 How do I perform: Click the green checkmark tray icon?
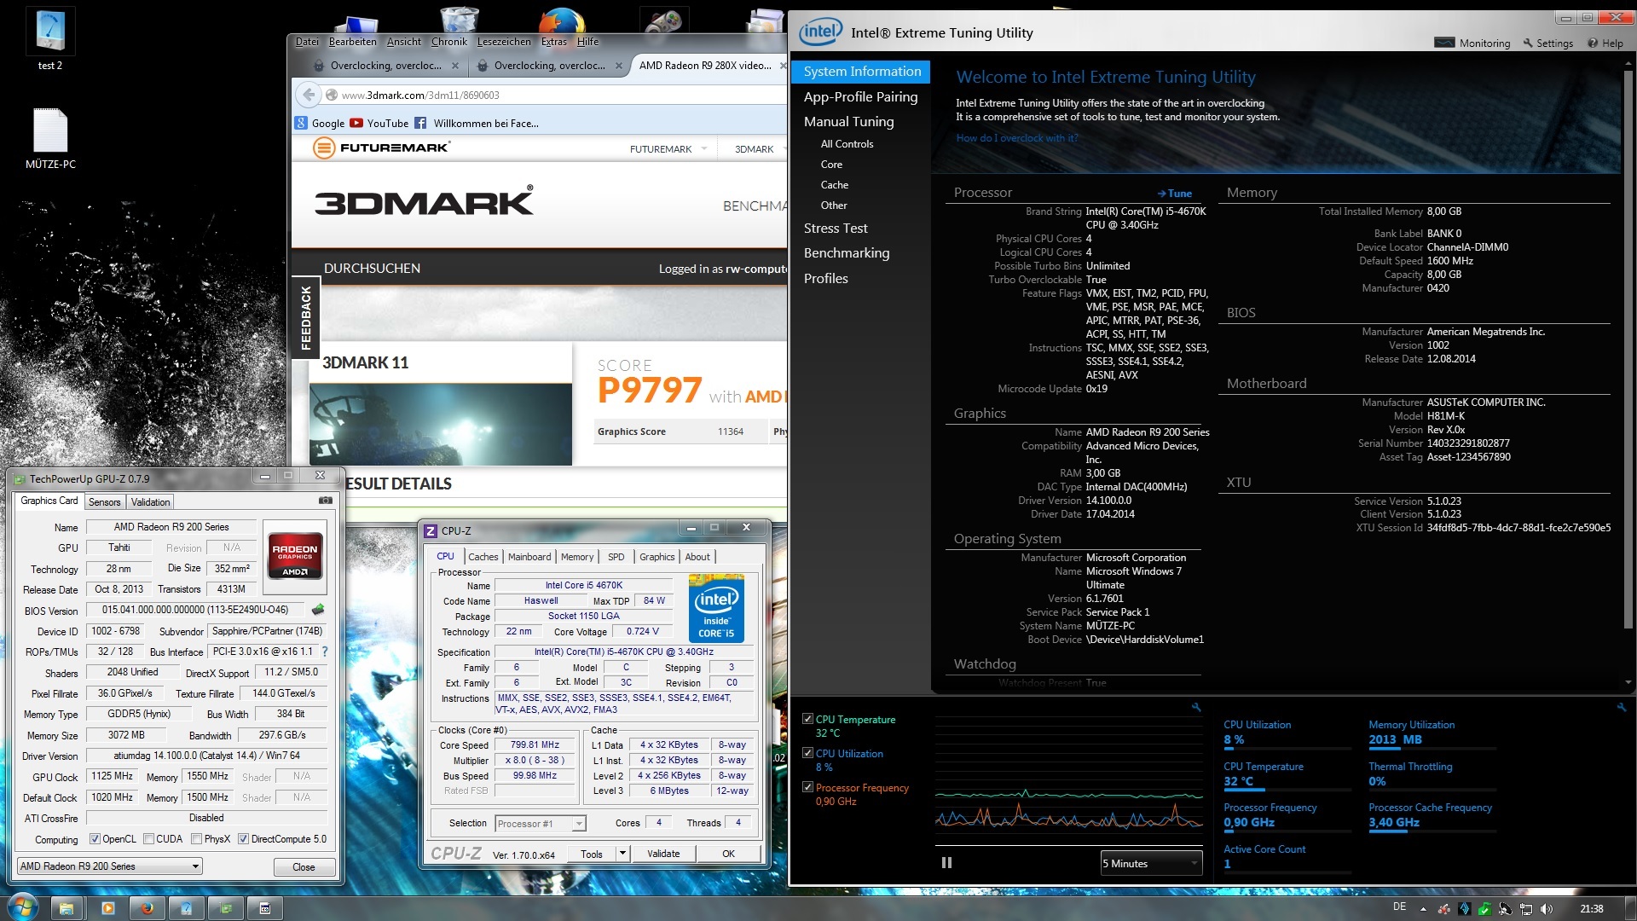coord(1484,909)
